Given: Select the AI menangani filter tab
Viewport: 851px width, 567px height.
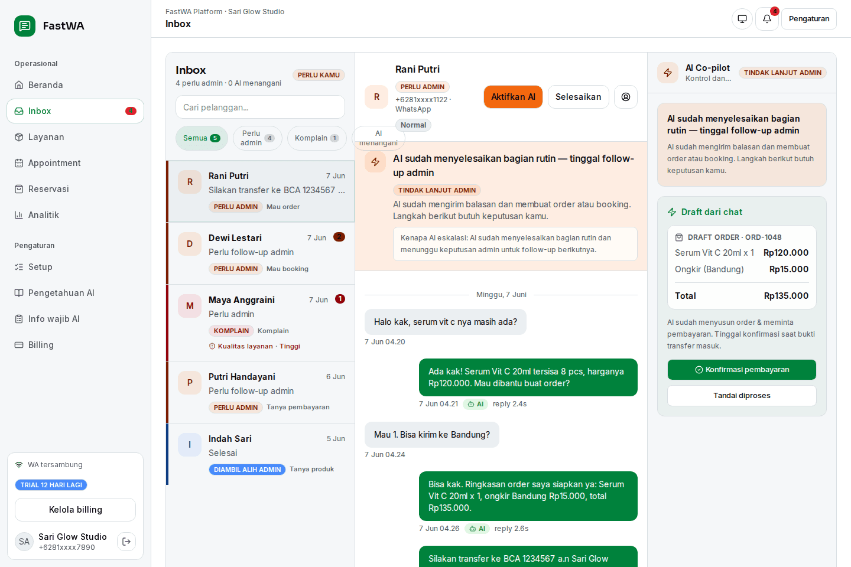Looking at the screenshot, I should click(378, 138).
